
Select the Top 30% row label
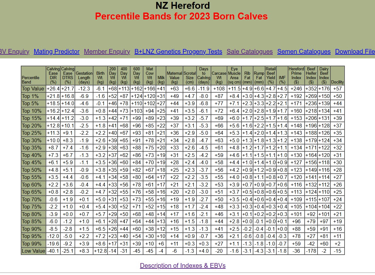(x=34, y=141)
